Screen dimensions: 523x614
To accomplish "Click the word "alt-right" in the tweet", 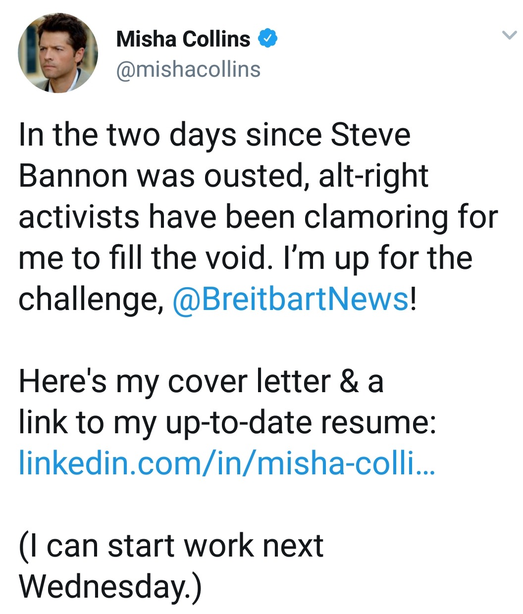I will pos(373,176).
